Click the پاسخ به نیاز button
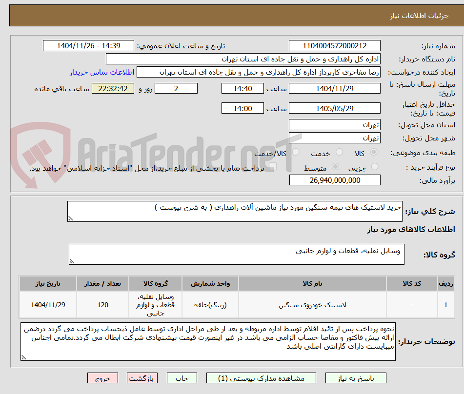 356,378
